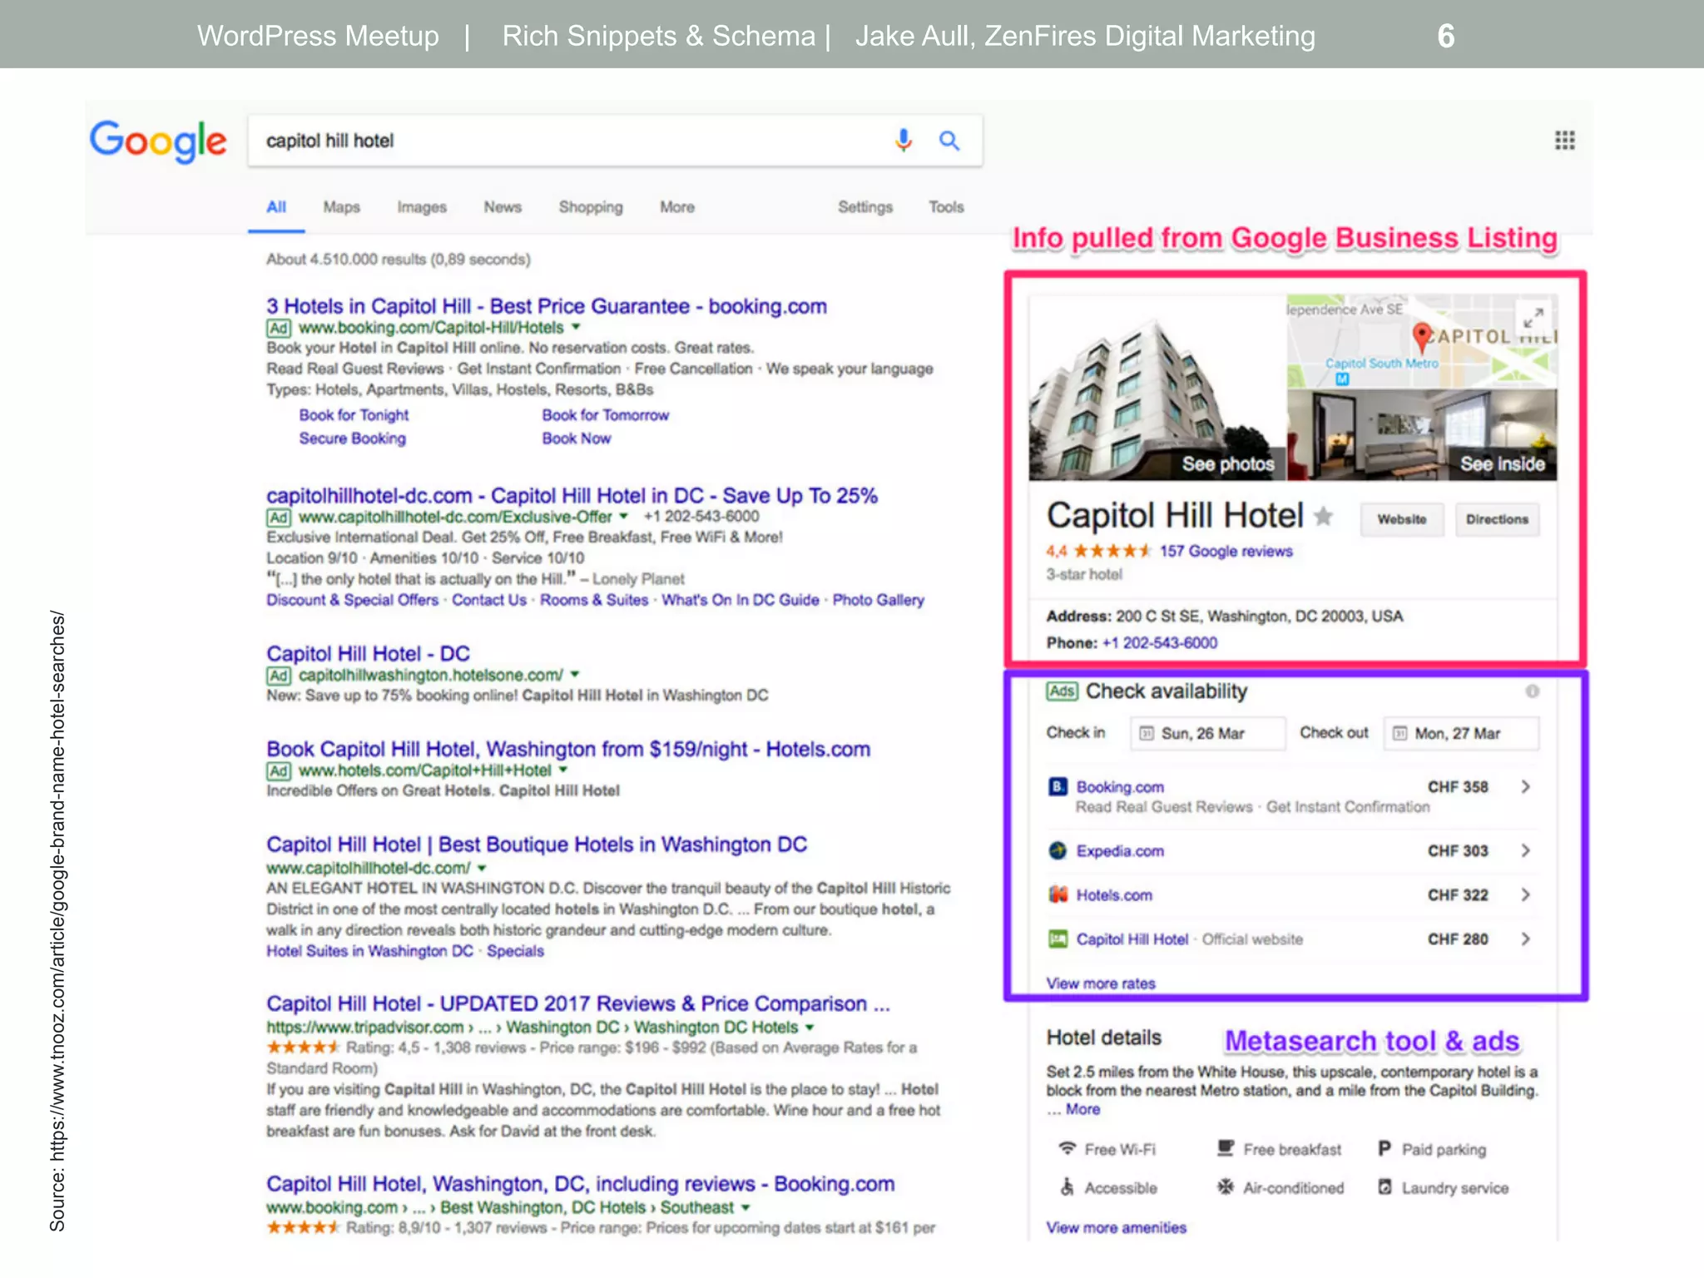Expand the Booking.com CHF 358 rate chevron
Image resolution: width=1704 pixels, height=1278 pixels.
point(1525,786)
